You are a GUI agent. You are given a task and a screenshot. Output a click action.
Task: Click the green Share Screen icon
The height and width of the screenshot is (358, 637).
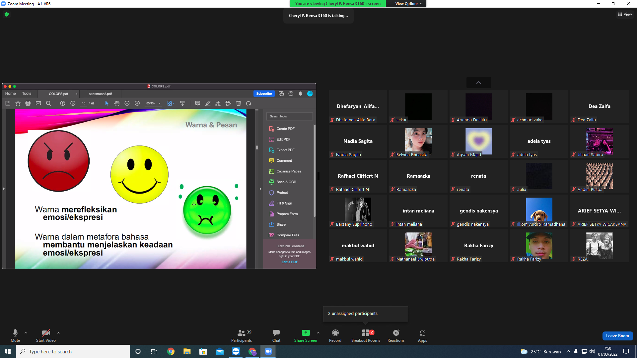click(306, 333)
